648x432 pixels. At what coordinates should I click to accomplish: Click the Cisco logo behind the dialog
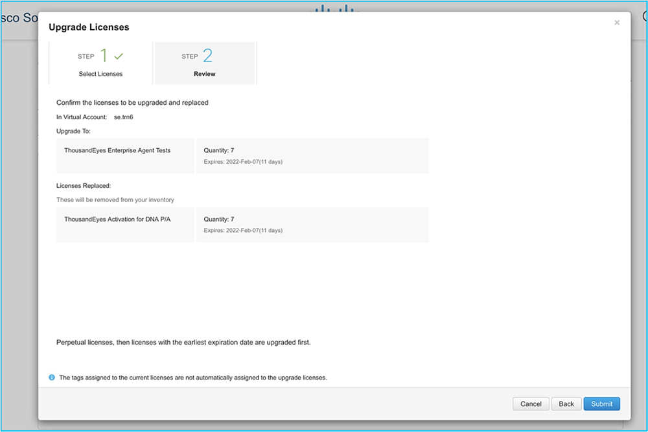(336, 8)
